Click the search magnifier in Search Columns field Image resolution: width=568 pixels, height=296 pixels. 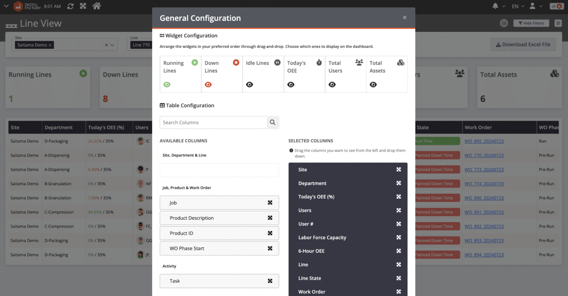pos(273,122)
